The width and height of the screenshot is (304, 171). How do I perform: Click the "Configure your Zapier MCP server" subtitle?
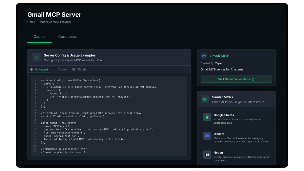[x=74, y=60]
